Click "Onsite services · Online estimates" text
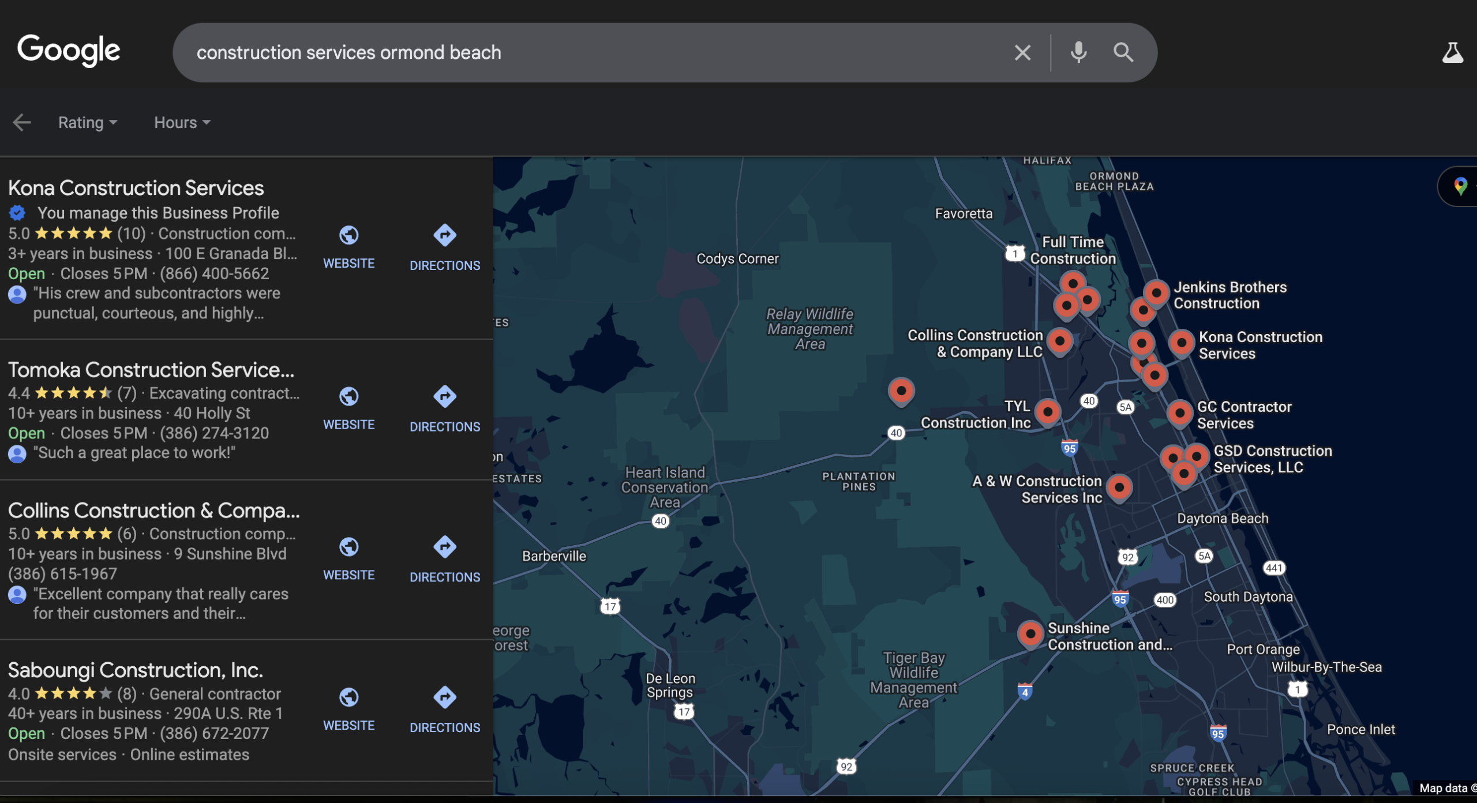 pos(129,755)
